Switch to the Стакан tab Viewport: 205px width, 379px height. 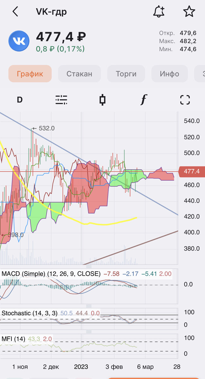[79, 74]
